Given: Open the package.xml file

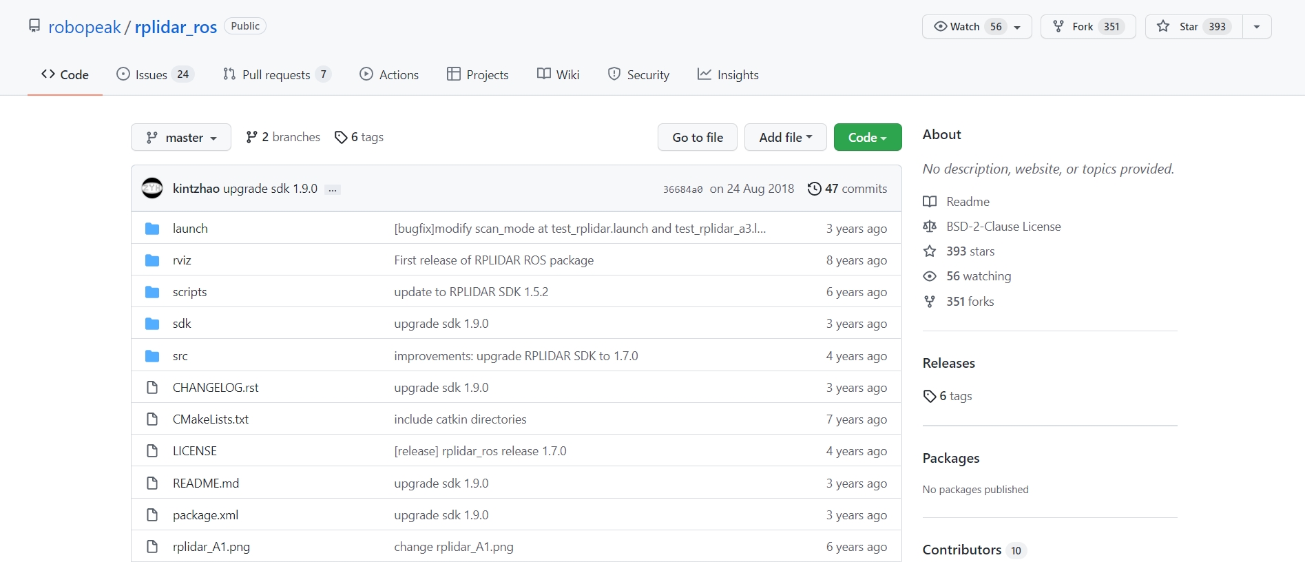Looking at the screenshot, I should [x=205, y=515].
